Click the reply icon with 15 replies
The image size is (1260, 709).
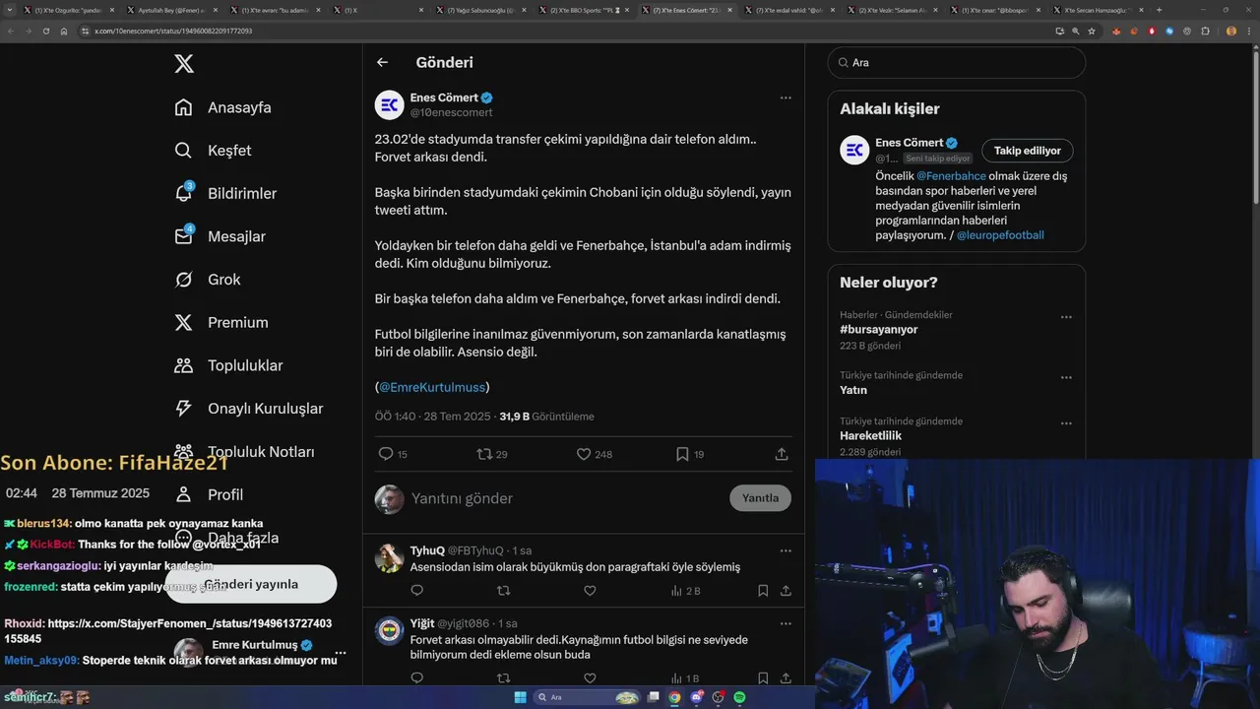point(386,454)
